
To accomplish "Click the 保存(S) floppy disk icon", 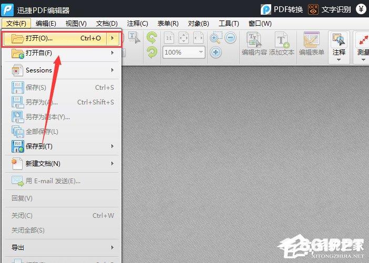I will (x=18, y=88).
